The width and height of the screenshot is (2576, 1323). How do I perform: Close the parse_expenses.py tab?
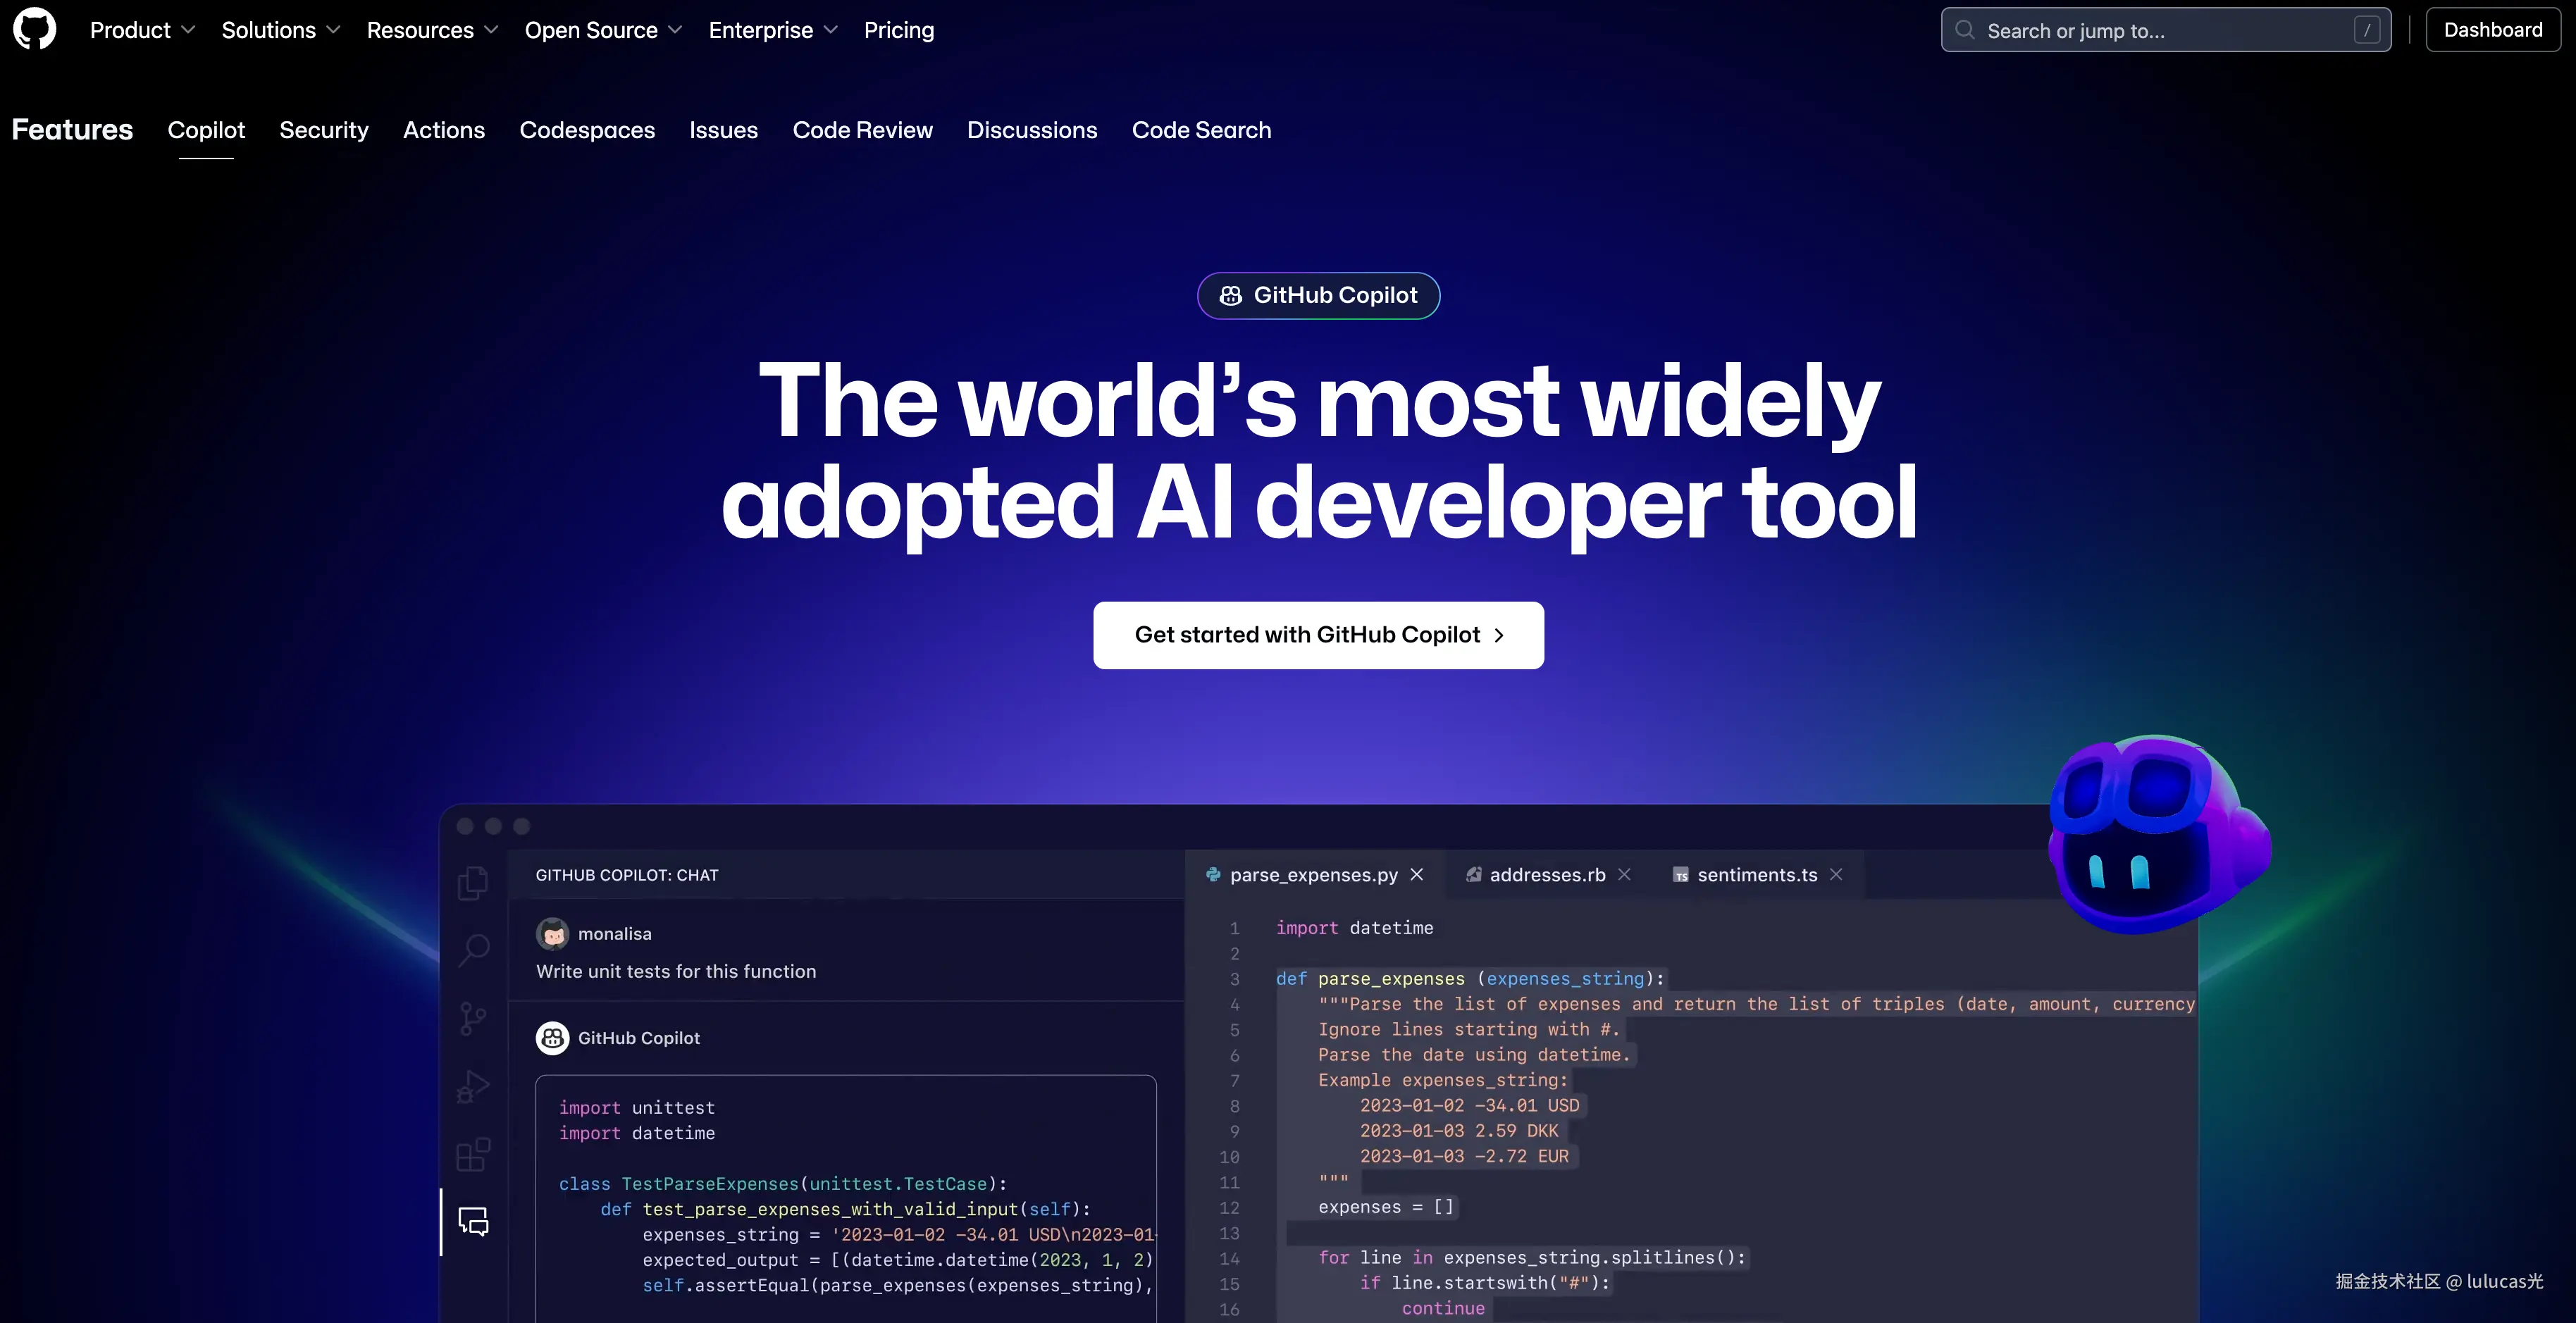click(x=1417, y=875)
